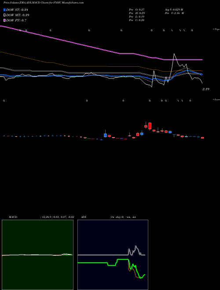Click the '<Tops' axis label
The height and width of the screenshot is (290, 220).
(x=216, y=29)
